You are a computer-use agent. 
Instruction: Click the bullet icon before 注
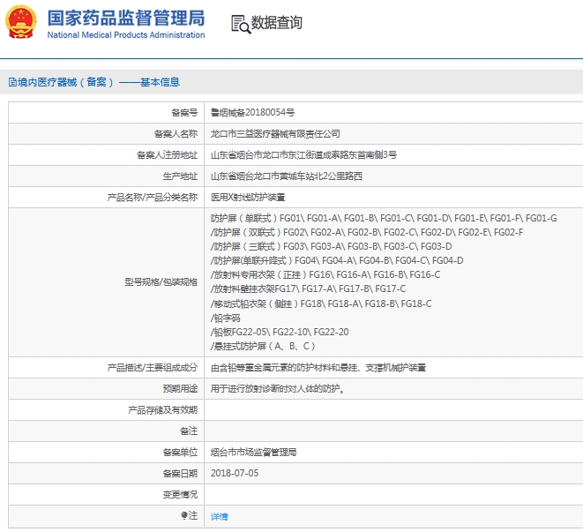pyautogui.click(x=183, y=515)
